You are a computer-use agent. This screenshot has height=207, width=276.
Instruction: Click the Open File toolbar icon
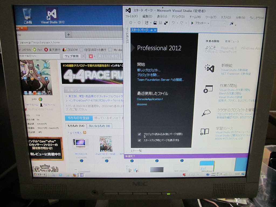(x=155, y=23)
